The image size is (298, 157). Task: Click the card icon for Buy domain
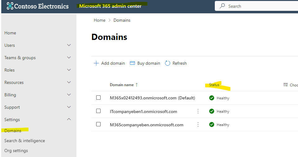coord(132,63)
